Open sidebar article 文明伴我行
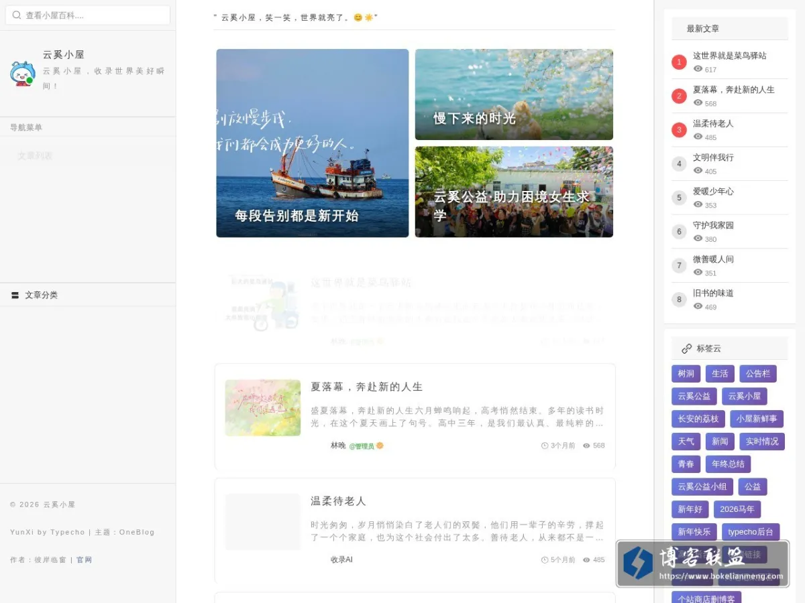The height and width of the screenshot is (603, 805). (713, 157)
